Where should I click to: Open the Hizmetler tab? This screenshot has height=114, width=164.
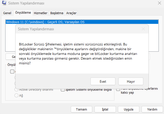pyautogui.click(x=41, y=13)
